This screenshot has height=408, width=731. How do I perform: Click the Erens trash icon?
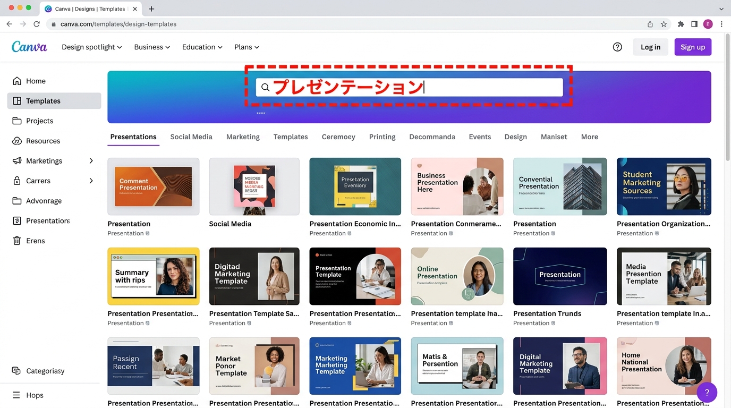click(17, 241)
